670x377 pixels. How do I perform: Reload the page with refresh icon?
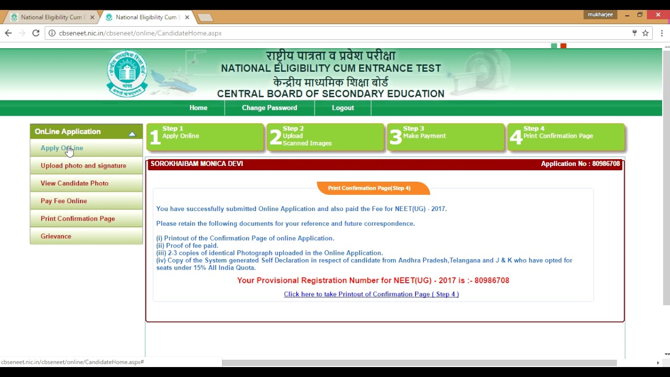(36, 33)
